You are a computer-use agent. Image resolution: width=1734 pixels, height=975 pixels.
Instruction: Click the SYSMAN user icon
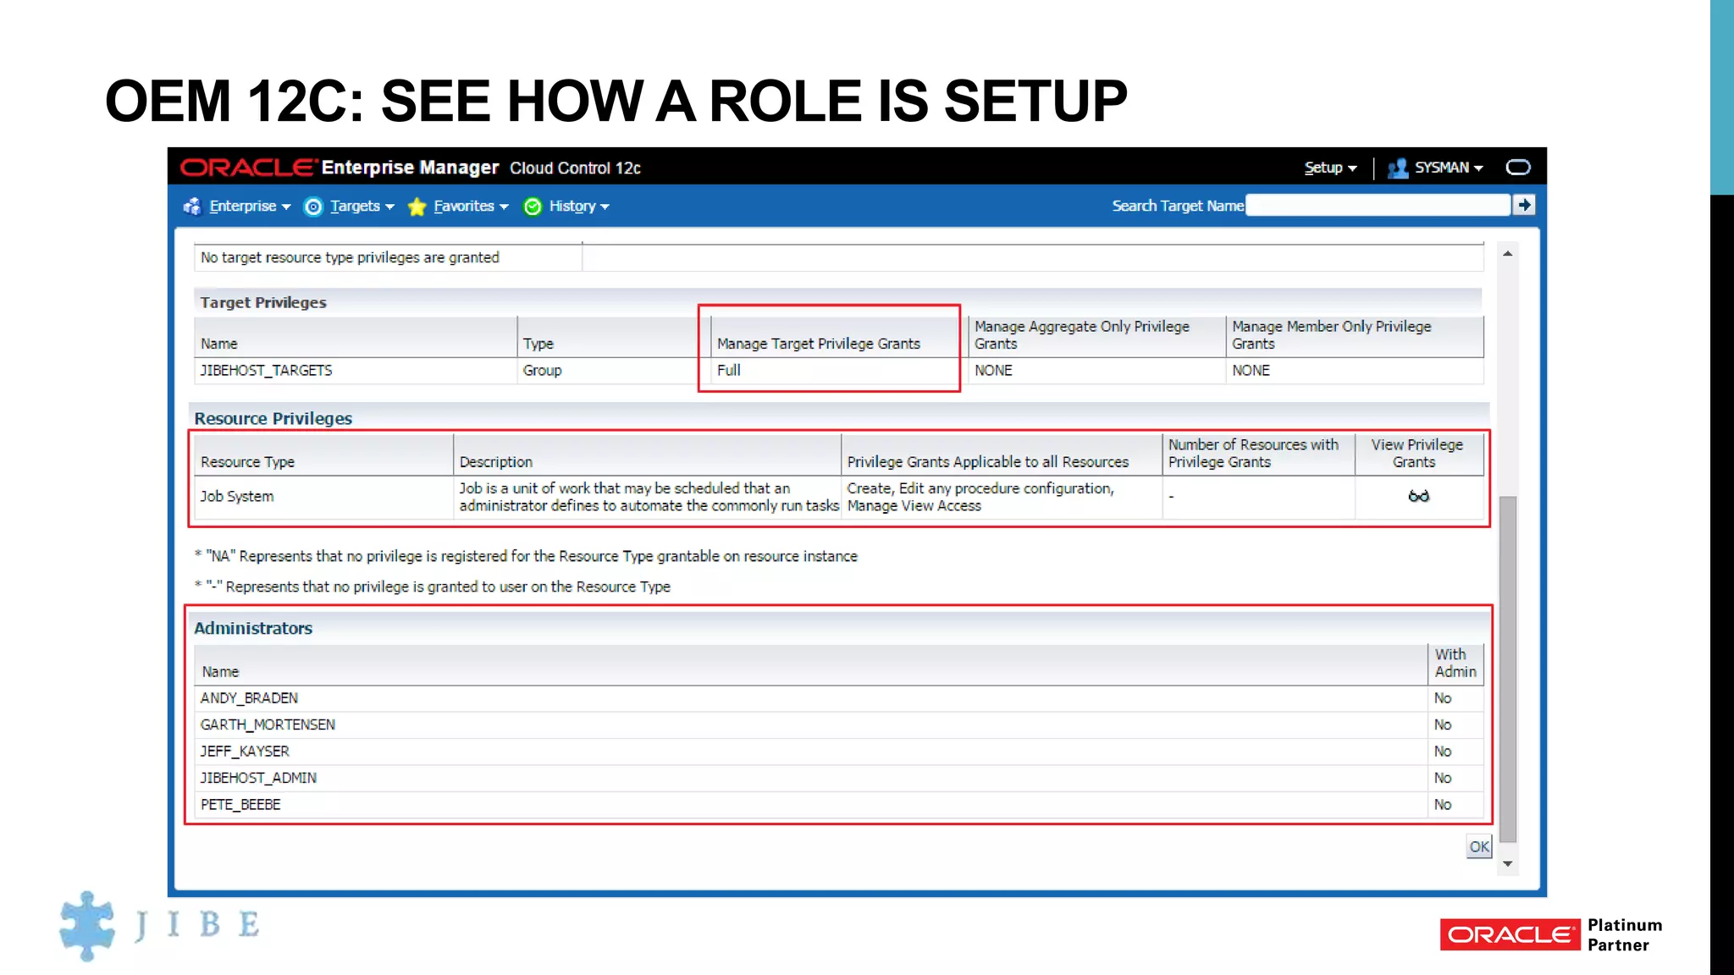click(1398, 168)
